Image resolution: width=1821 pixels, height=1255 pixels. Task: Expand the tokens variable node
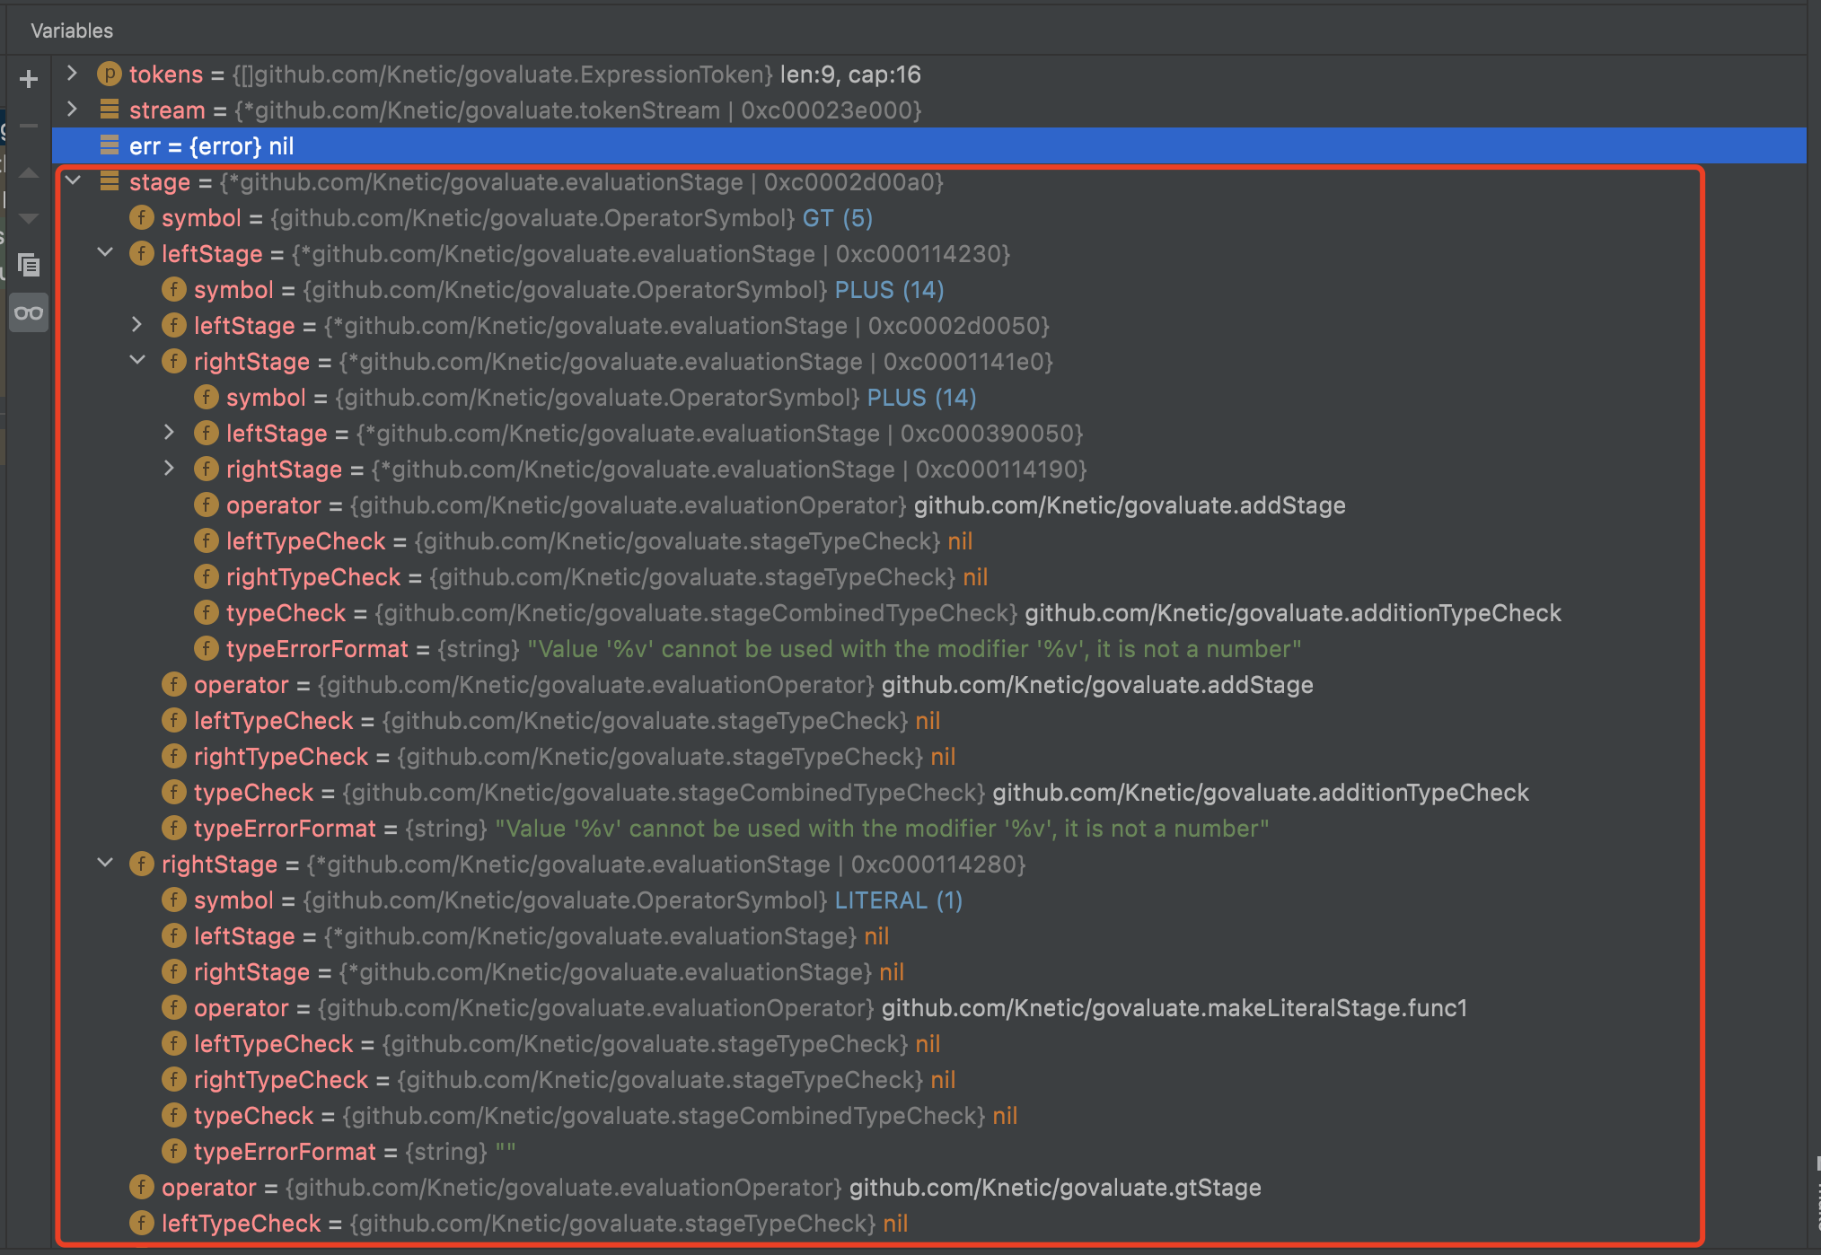73,74
